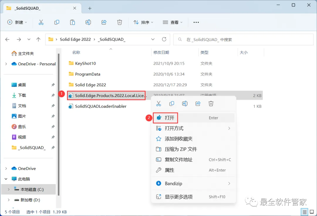Click the Cut icon in the toolbar
The image size is (317, 216).
point(41,22)
